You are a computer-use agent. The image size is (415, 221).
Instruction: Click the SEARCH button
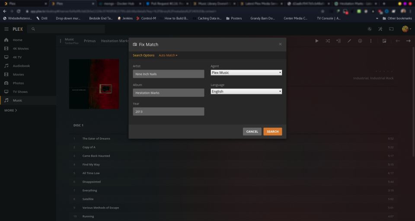(273, 131)
